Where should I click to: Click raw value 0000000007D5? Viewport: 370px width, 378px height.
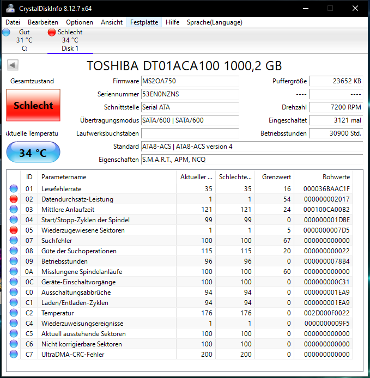[326, 230]
